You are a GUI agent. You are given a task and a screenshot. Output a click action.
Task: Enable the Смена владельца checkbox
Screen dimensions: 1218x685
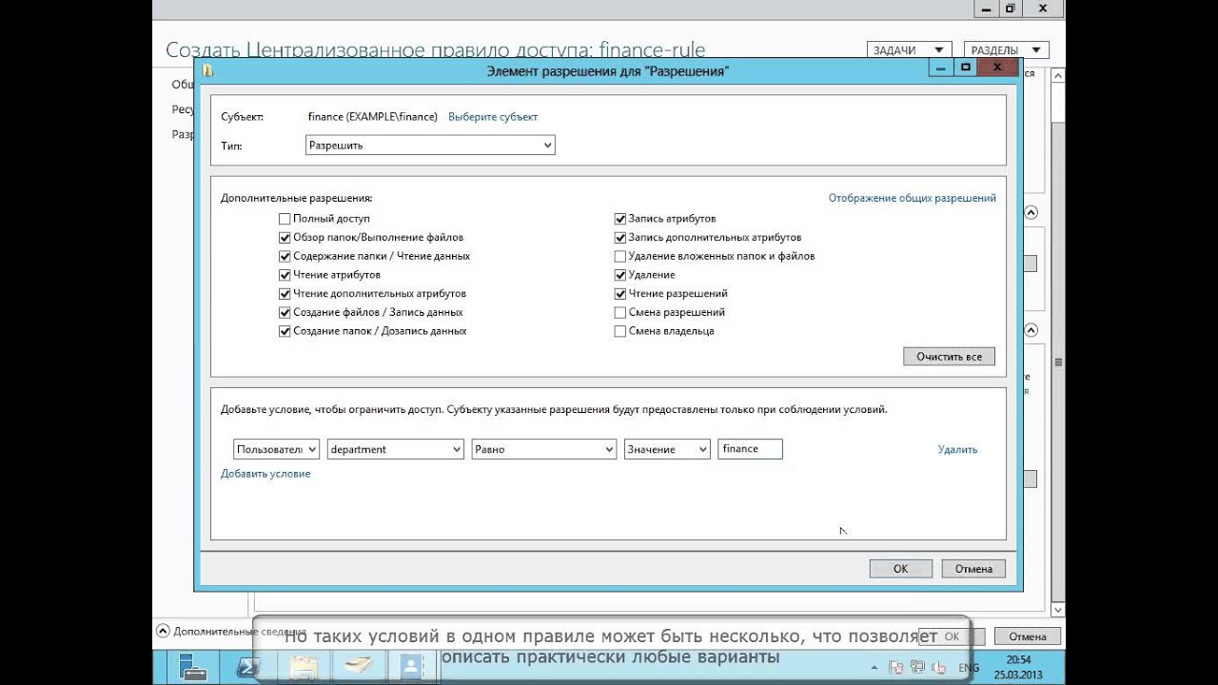pyautogui.click(x=620, y=331)
